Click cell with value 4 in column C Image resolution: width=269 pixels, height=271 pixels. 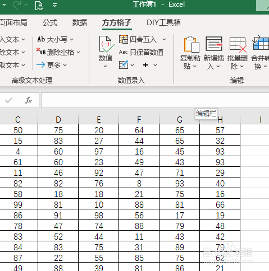18,151
